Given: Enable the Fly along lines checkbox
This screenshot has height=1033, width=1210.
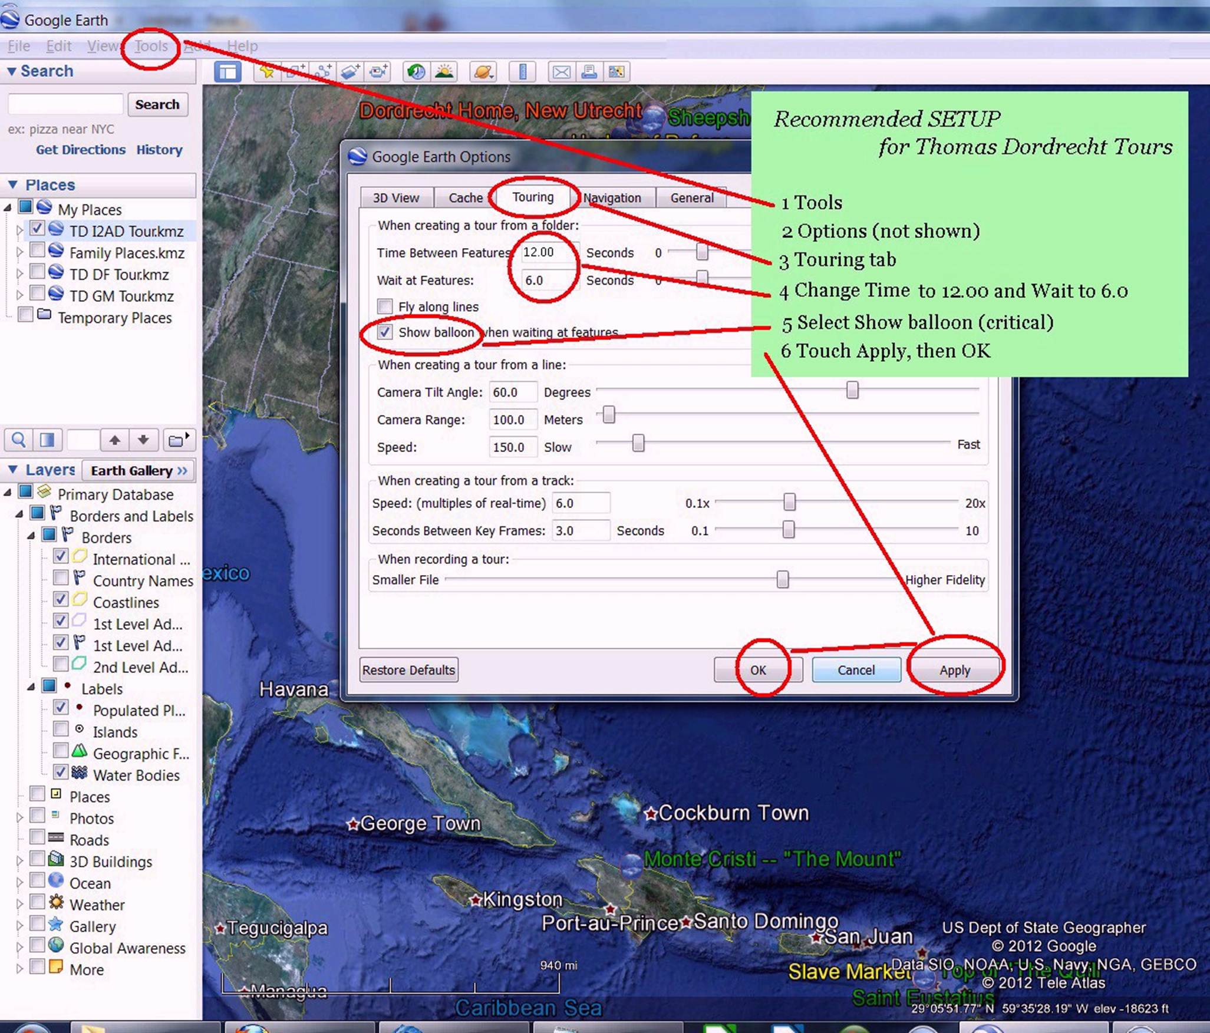Looking at the screenshot, I should [385, 306].
